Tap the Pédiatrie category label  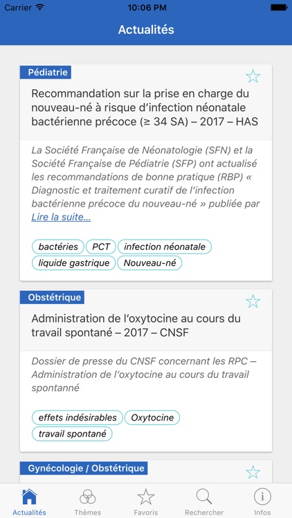point(46,73)
